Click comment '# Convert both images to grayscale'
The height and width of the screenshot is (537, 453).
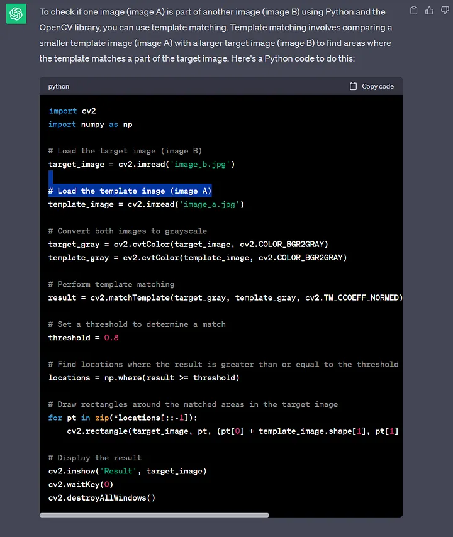pos(128,231)
